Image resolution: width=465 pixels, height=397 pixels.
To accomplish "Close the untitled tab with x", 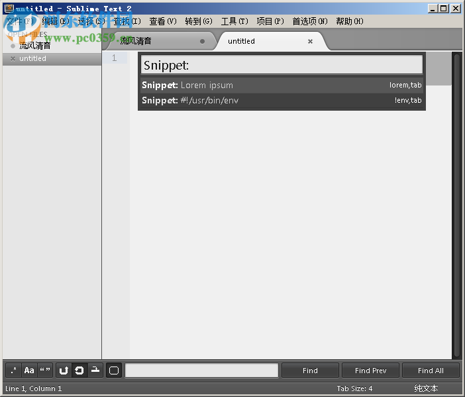I will click(310, 41).
